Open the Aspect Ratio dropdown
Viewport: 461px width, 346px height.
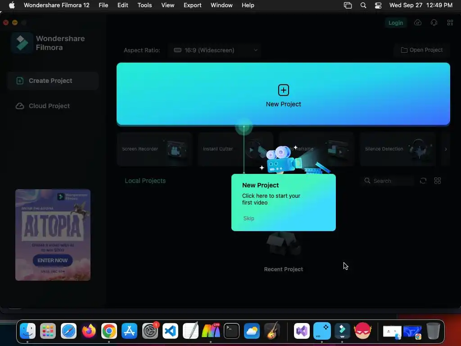click(x=215, y=50)
